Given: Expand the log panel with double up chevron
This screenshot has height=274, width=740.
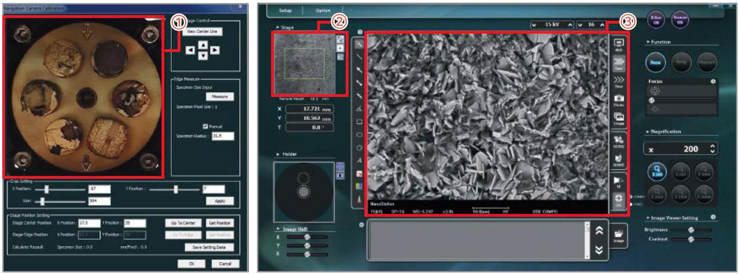Looking at the screenshot, I should 599,231.
